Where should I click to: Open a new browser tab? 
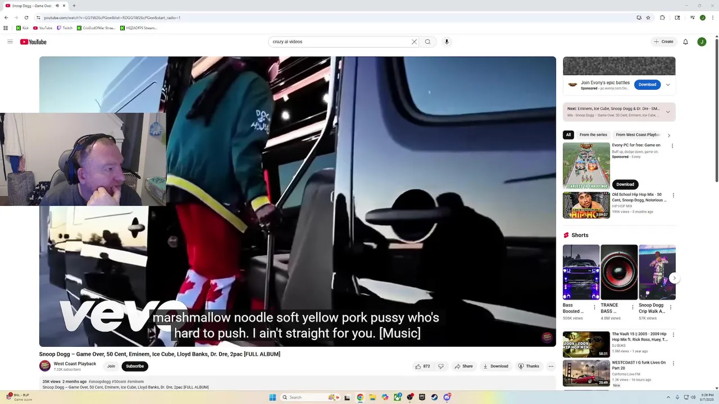point(74,6)
